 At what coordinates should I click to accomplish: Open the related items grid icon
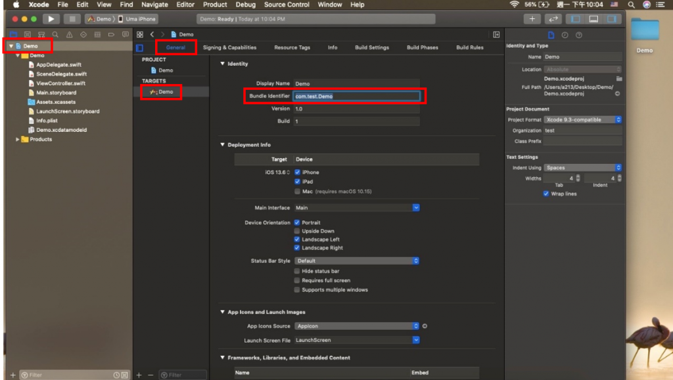[x=140, y=34]
